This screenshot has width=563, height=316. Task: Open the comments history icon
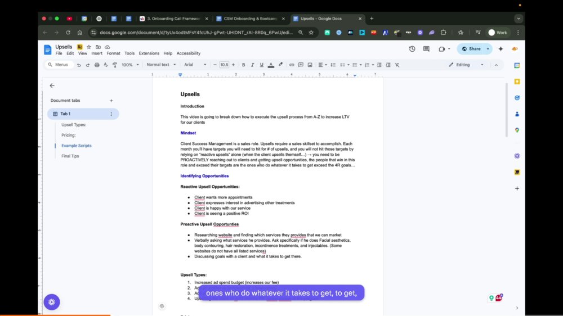[x=426, y=49]
